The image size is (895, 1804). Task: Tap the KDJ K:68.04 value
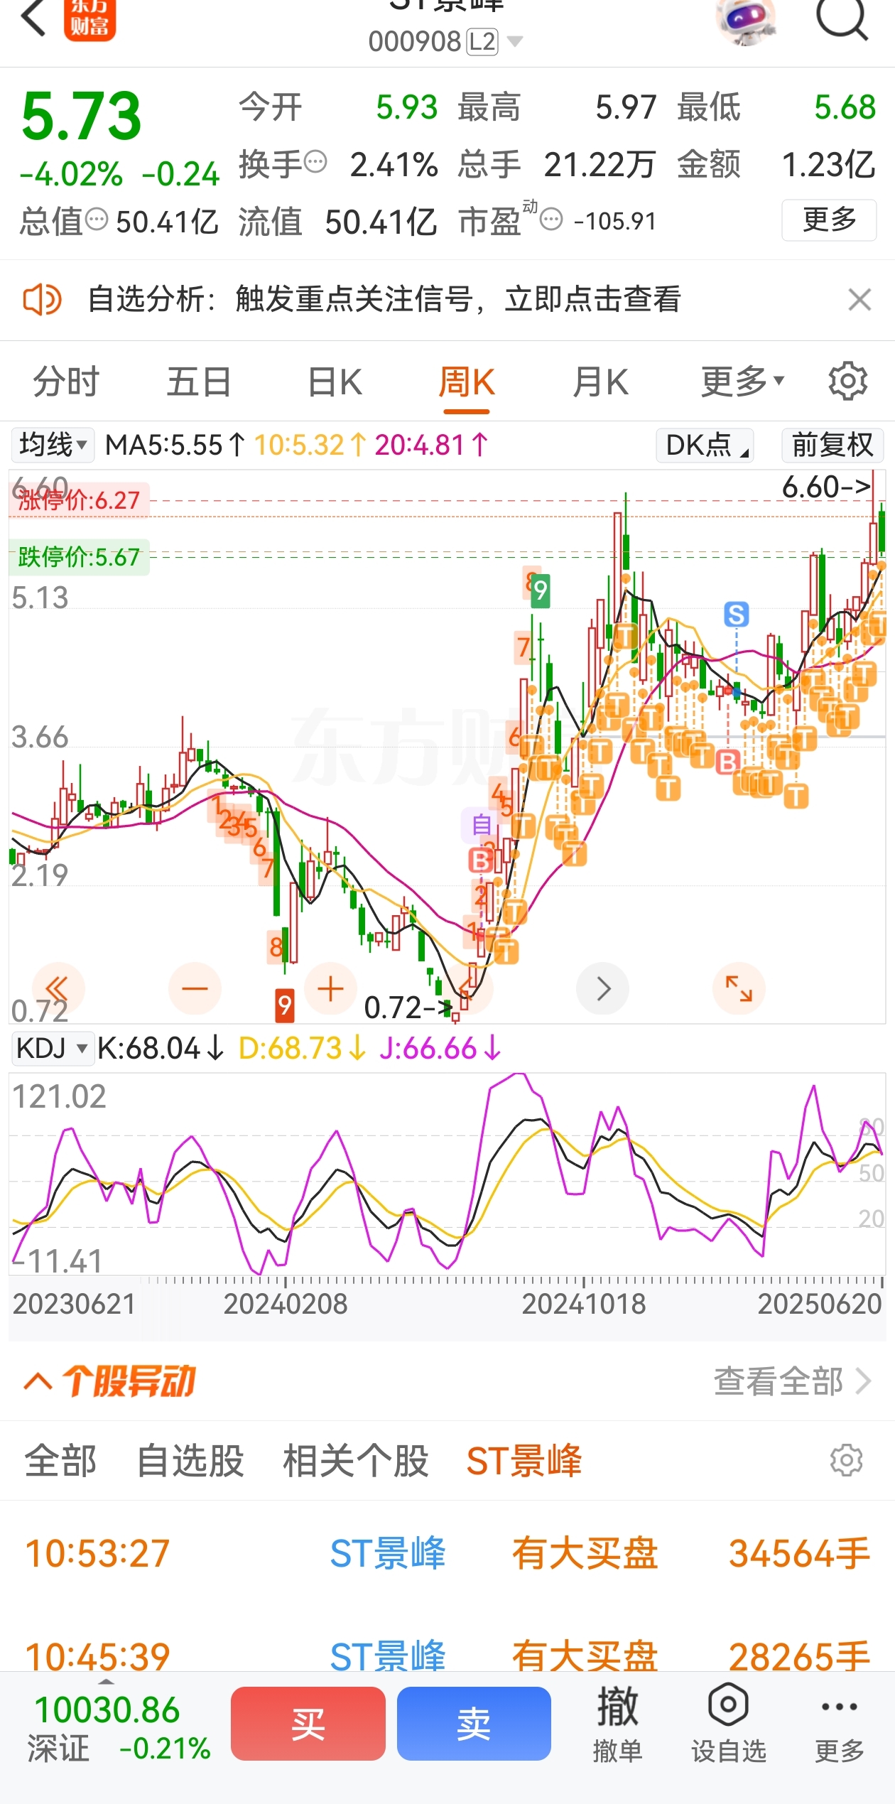click(161, 1048)
